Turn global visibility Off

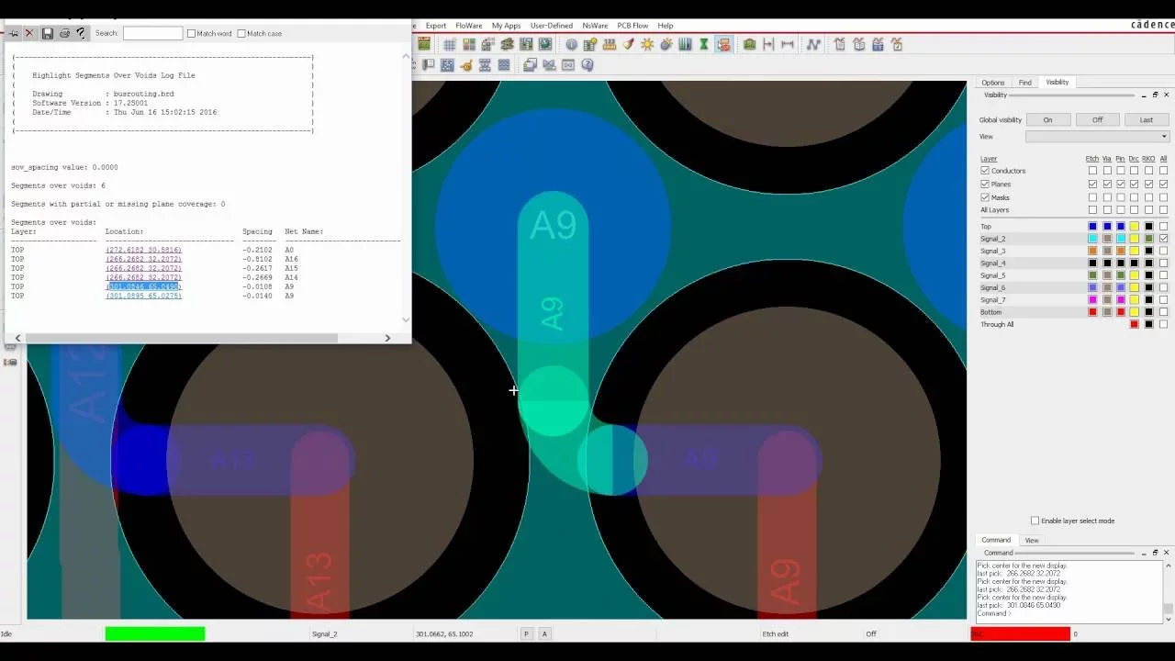pos(1097,119)
